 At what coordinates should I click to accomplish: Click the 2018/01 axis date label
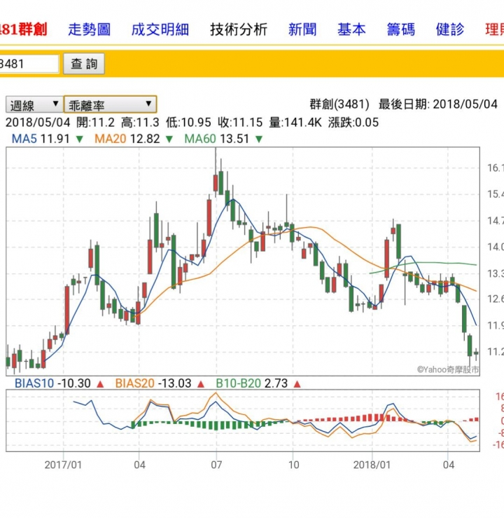click(372, 465)
